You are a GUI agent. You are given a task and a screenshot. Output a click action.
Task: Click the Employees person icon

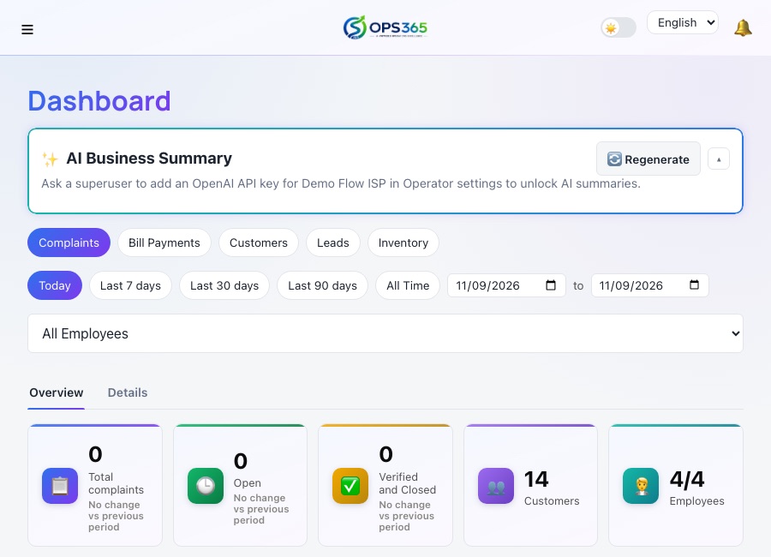[641, 486]
